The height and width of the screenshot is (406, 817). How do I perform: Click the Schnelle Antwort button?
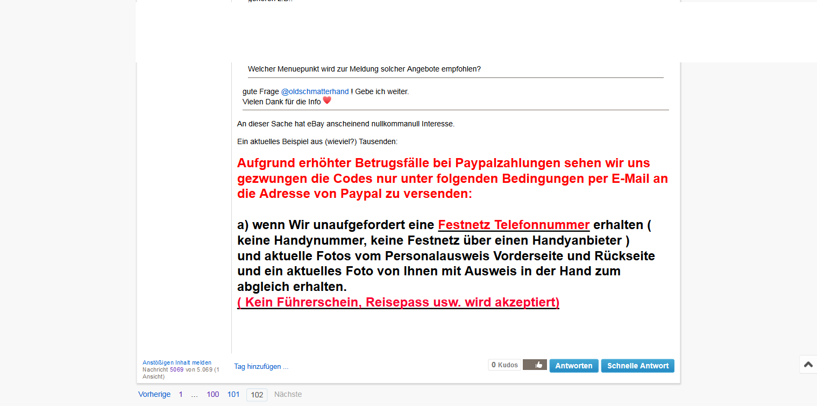point(637,366)
